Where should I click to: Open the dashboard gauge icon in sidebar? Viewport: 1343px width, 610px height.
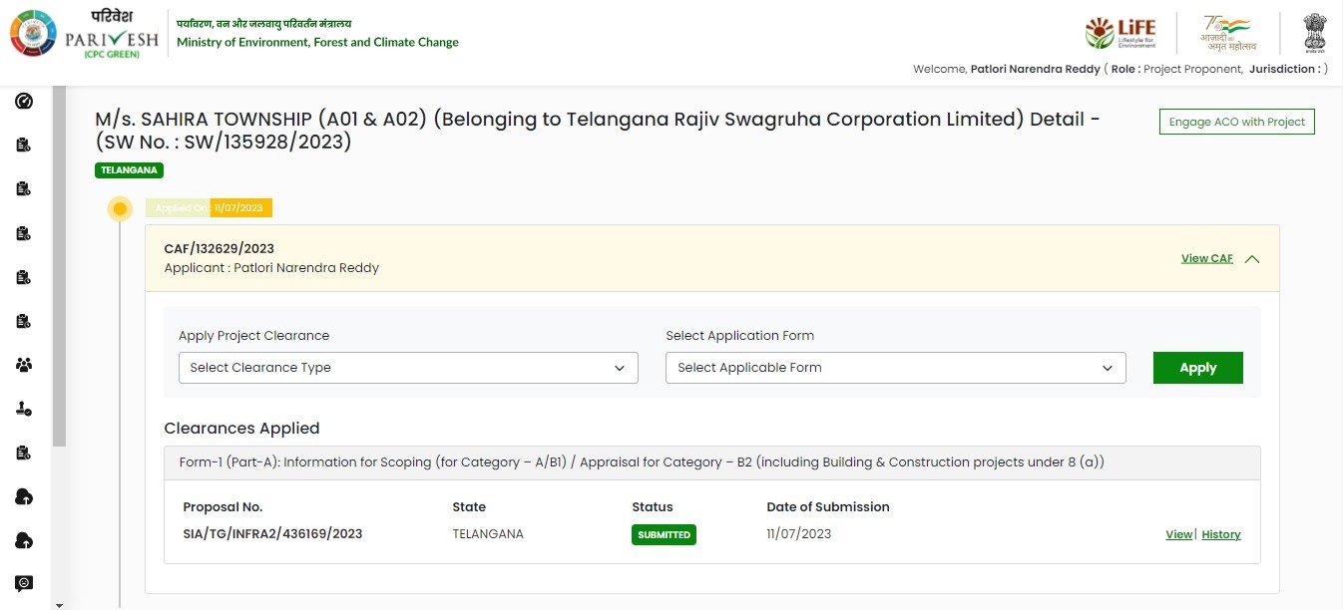coord(25,101)
